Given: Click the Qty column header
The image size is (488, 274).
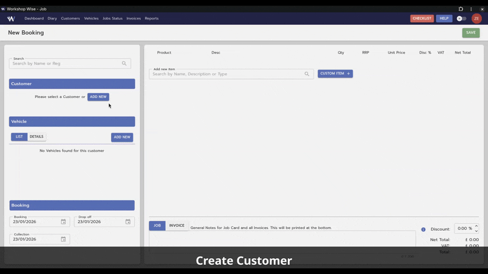Looking at the screenshot, I should [341, 52].
